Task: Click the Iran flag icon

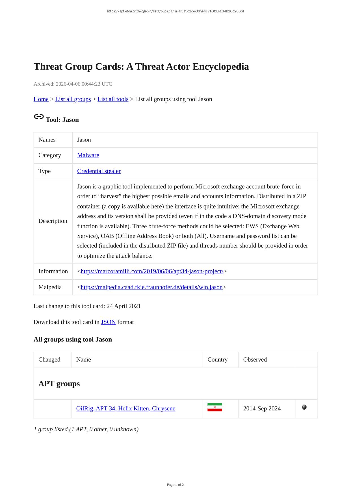Action: 214,407
